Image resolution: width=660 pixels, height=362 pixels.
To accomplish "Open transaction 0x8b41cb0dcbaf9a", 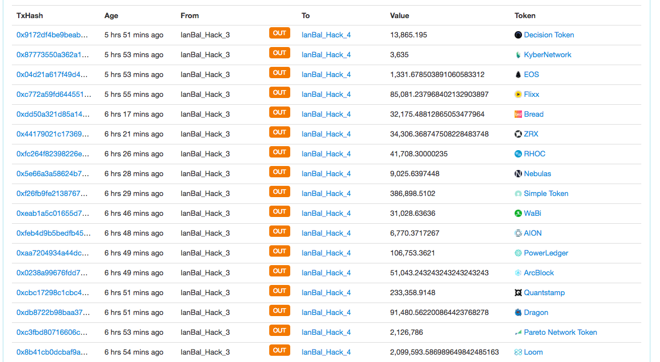I will click(52, 352).
